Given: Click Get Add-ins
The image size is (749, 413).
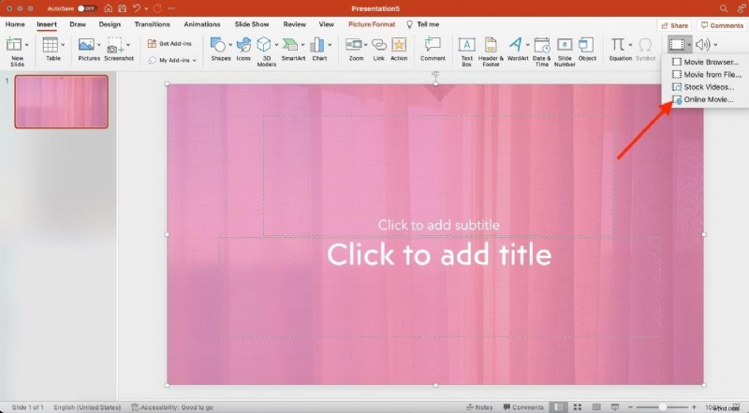Looking at the screenshot, I should coord(169,43).
